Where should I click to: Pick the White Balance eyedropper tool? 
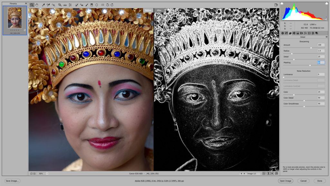(x=43, y=5)
